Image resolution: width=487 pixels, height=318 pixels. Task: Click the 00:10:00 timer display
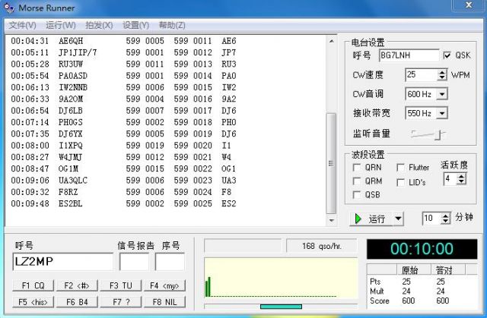pyautogui.click(x=422, y=249)
